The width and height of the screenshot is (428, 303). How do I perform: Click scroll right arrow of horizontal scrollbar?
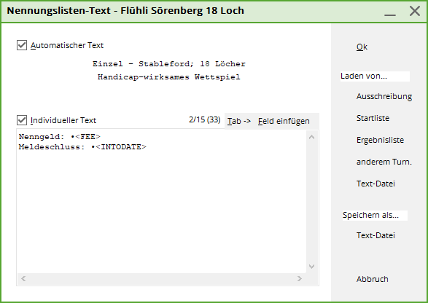pos(300,278)
